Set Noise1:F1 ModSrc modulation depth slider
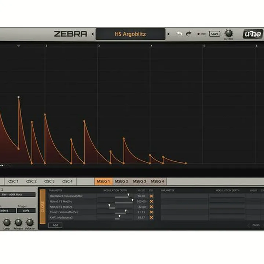 click(x=115, y=202)
